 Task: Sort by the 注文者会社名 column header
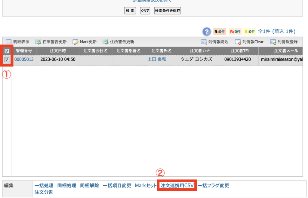(95, 51)
